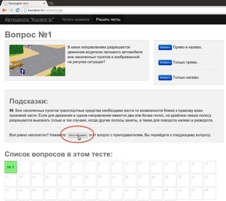This screenshot has width=226, height=201.
Task: Open the Автошкола "Kurator.lv" home link
Action: pyautogui.click(x=29, y=19)
